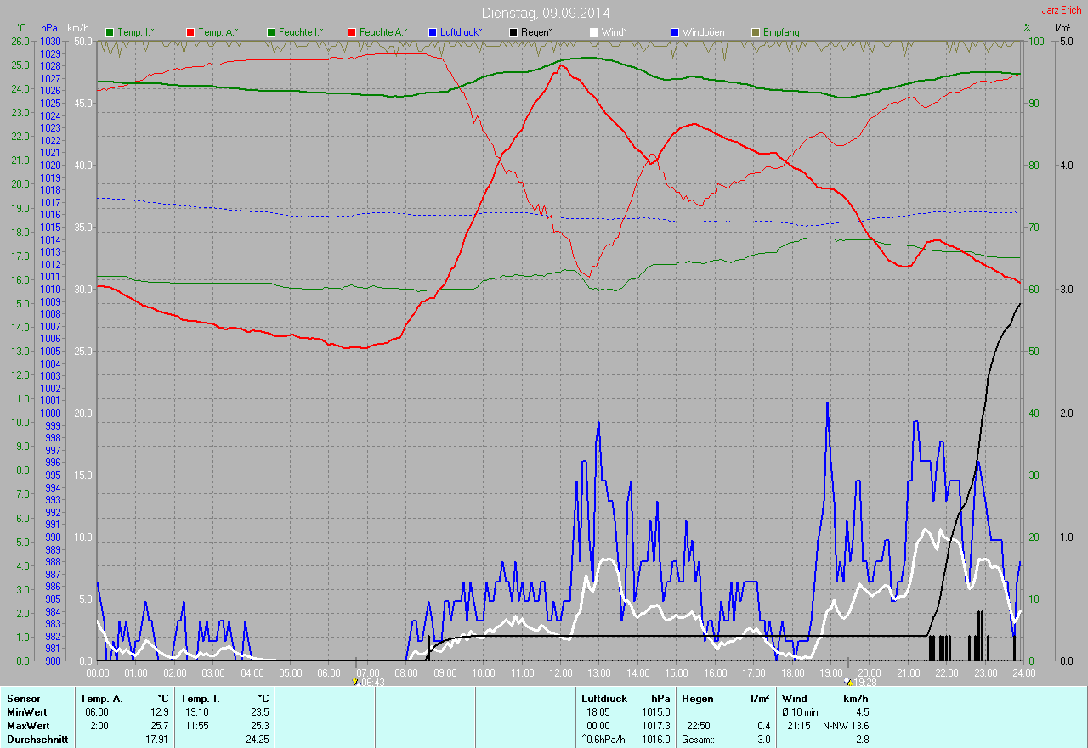Click the Temp. I. maximum value 25.3
1088x748 pixels.
259,726
